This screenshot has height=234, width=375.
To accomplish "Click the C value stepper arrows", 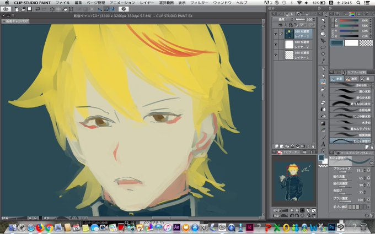I will pyautogui.click(x=370, y=20).
